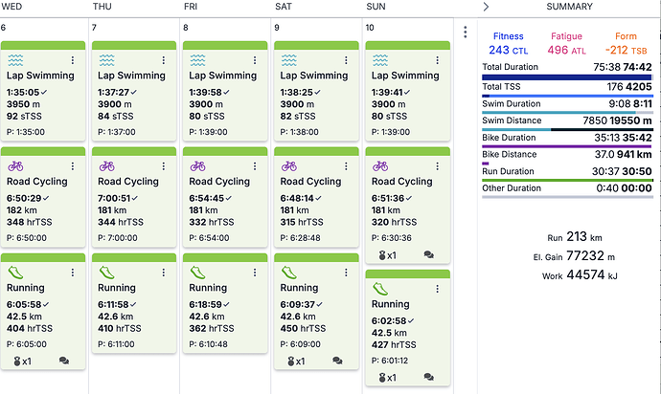Viewport: 661px width, 394px height.
Task: Select the SAT column header
Action: [284, 7]
